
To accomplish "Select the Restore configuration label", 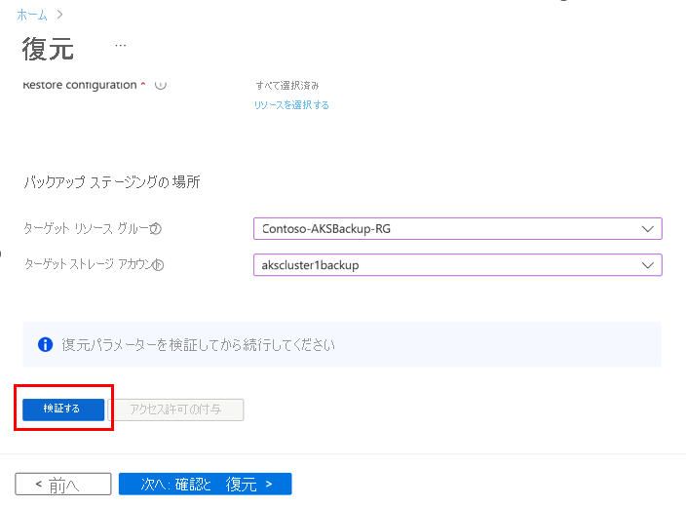I will pyautogui.click(x=80, y=85).
